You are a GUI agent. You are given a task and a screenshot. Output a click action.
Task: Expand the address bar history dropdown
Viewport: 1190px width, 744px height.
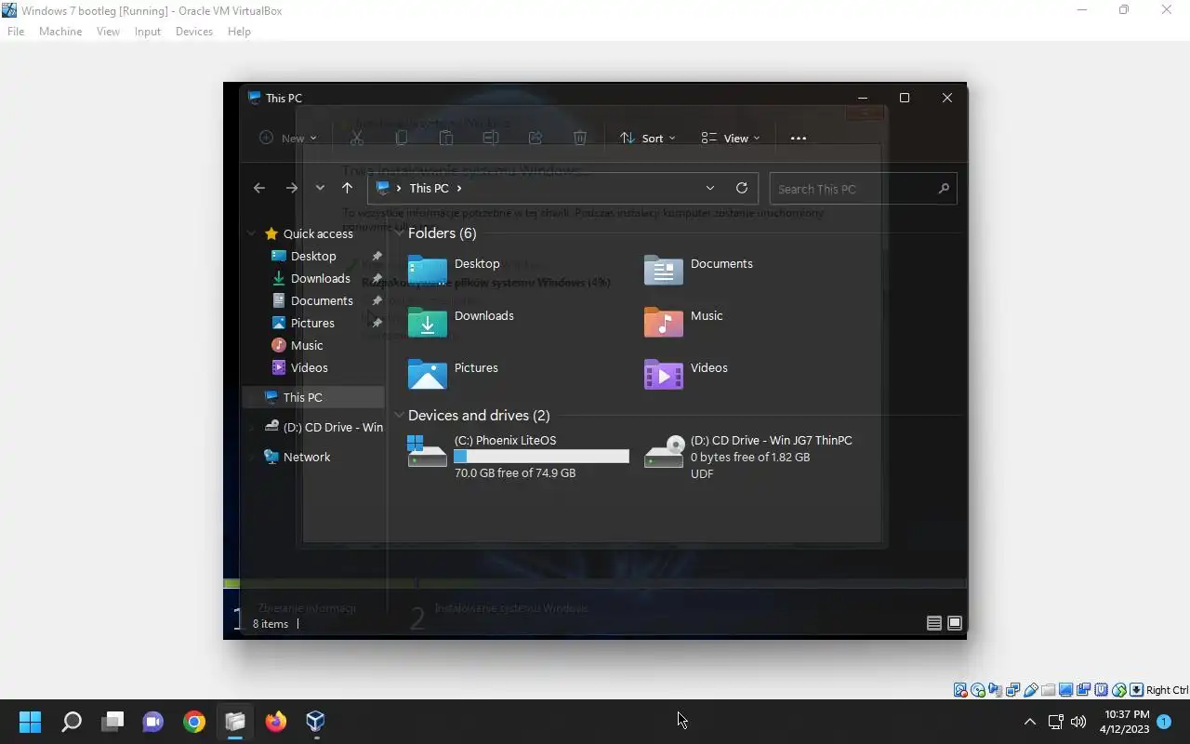tap(710, 188)
